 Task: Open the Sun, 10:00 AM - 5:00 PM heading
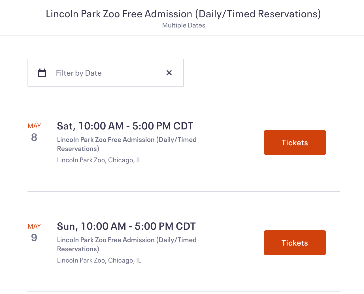click(x=126, y=226)
